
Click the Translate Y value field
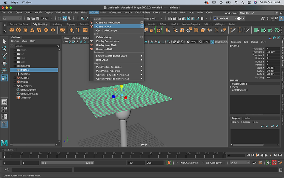273,52
